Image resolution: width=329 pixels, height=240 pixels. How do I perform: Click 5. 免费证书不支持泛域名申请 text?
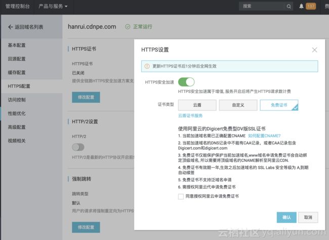coord(205,180)
